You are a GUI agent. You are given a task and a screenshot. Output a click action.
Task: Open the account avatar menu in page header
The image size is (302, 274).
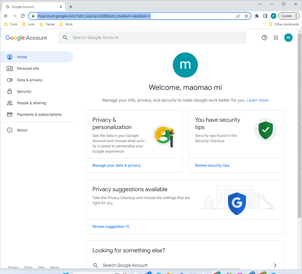(x=288, y=38)
